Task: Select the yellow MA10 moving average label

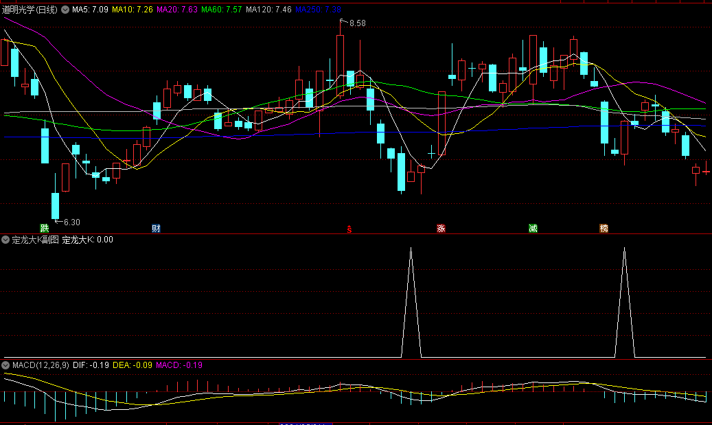Action: coord(132,10)
